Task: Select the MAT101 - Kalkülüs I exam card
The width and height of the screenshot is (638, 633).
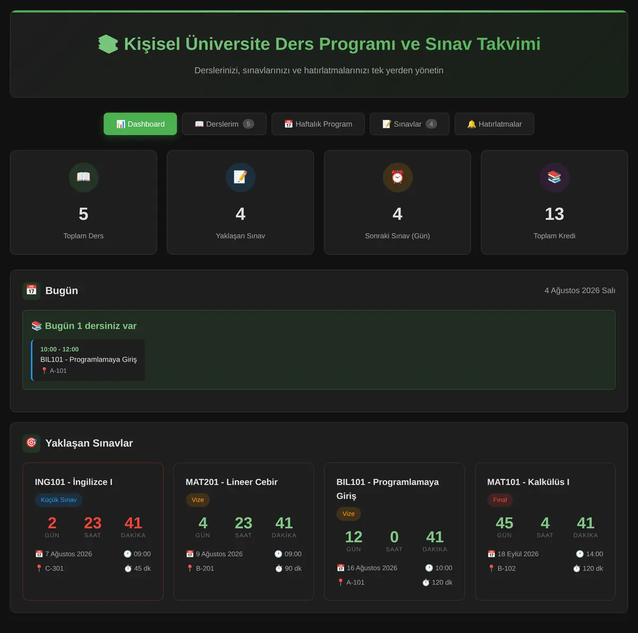Action: point(545,531)
